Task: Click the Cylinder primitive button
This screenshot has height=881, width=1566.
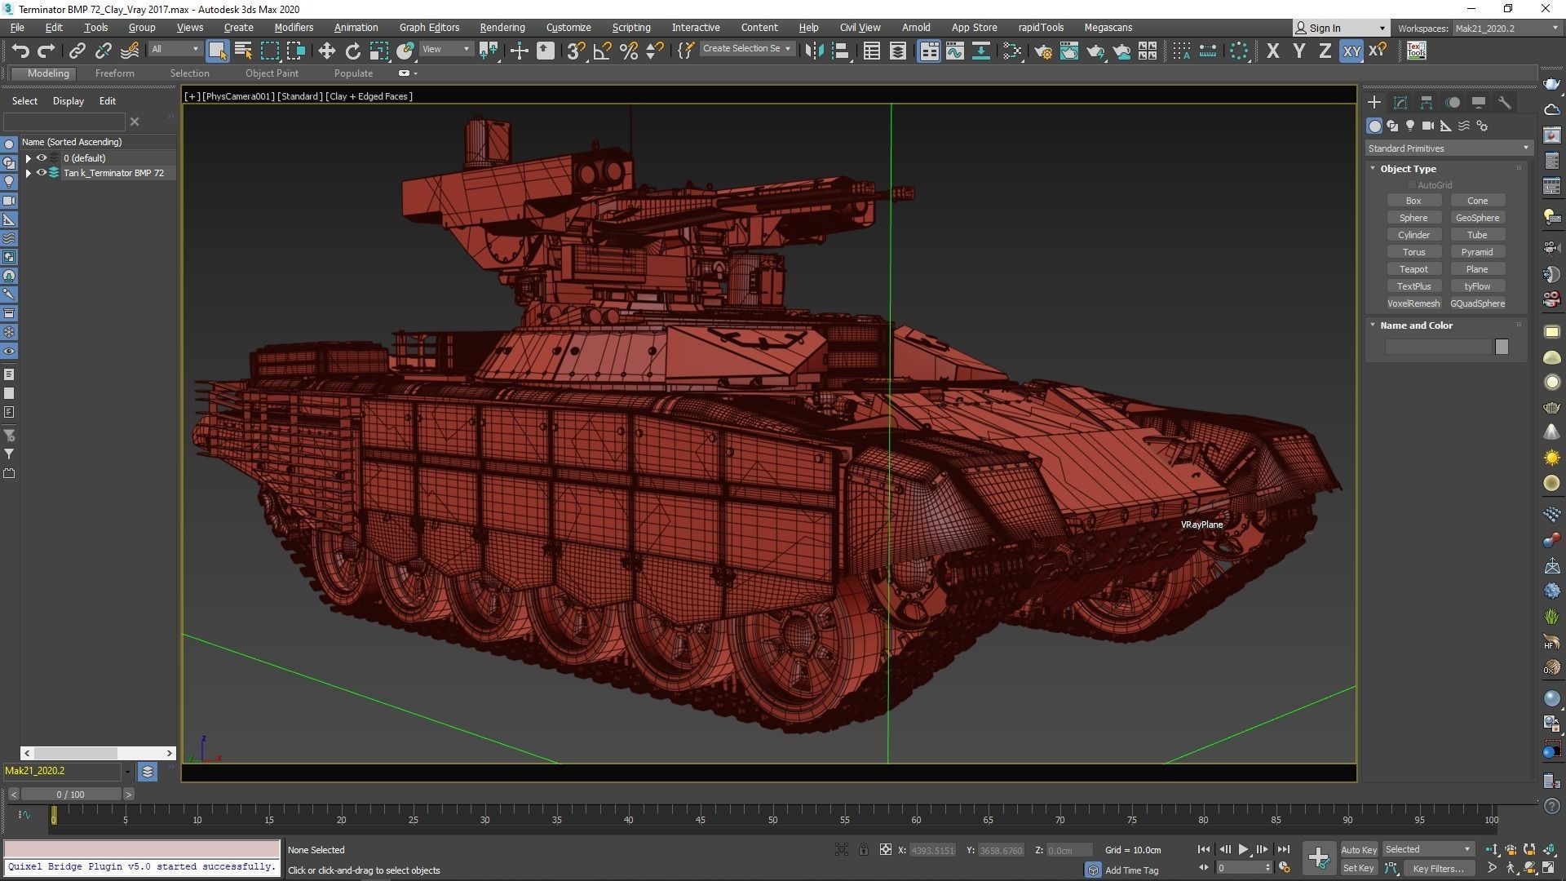Action: click(1413, 235)
